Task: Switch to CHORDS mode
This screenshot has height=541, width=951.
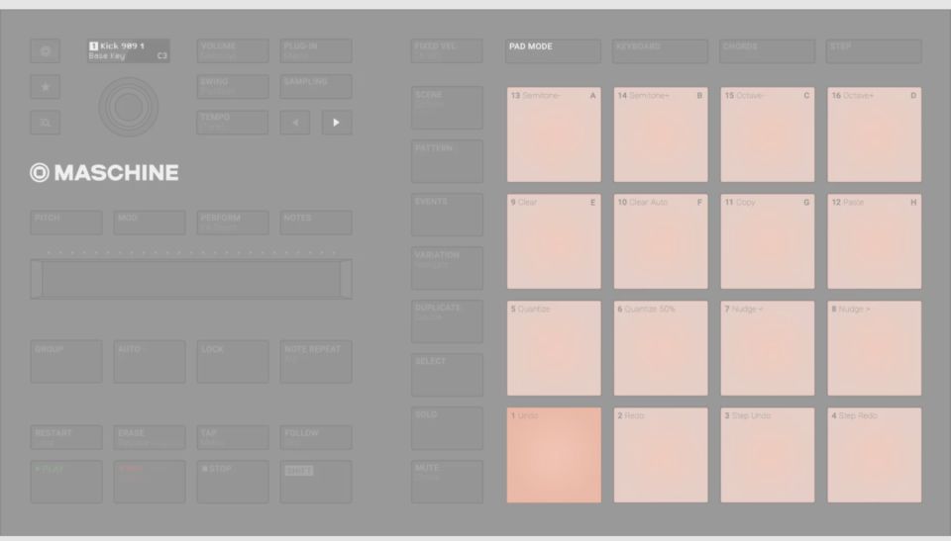Action: (767, 51)
